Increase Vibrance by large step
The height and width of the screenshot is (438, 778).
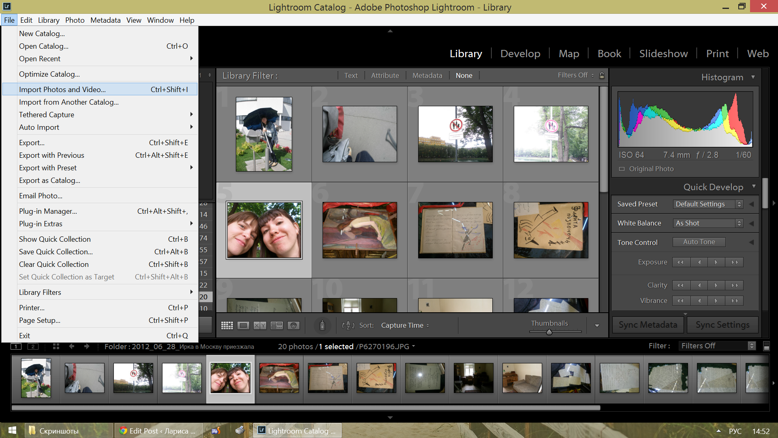[x=735, y=301]
